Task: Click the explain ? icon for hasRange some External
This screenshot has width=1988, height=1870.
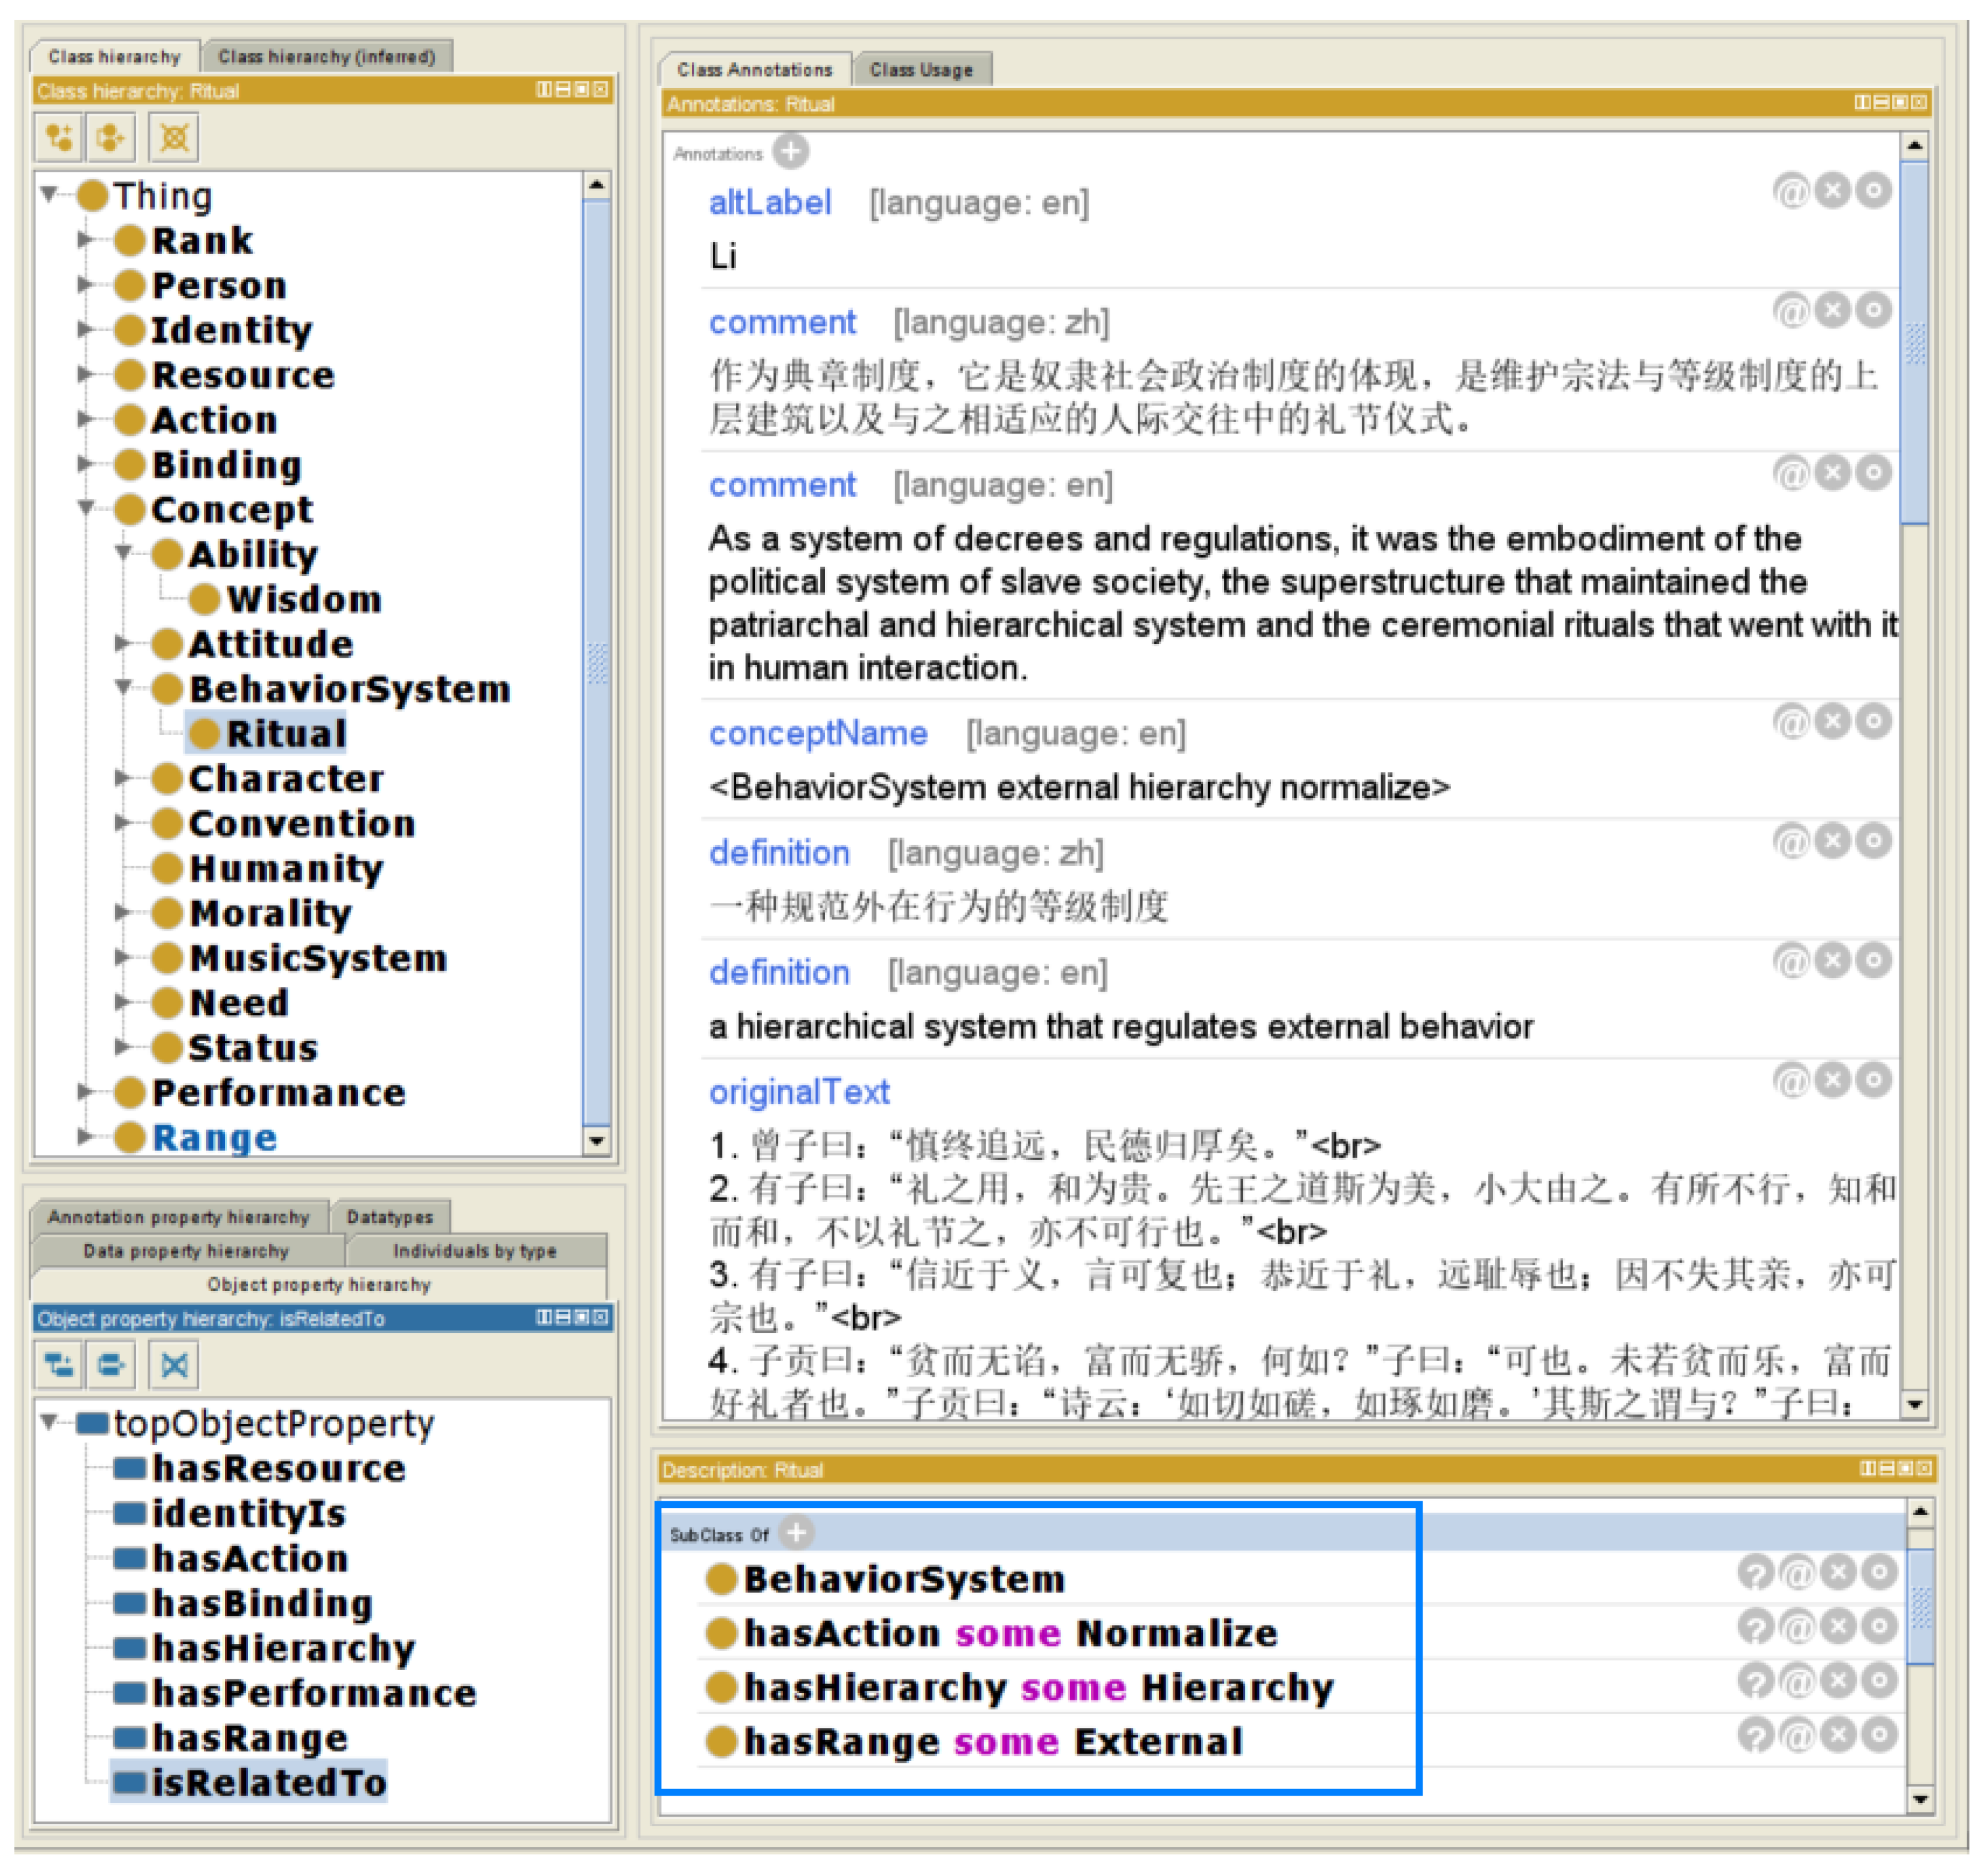Action: pos(1756,1735)
